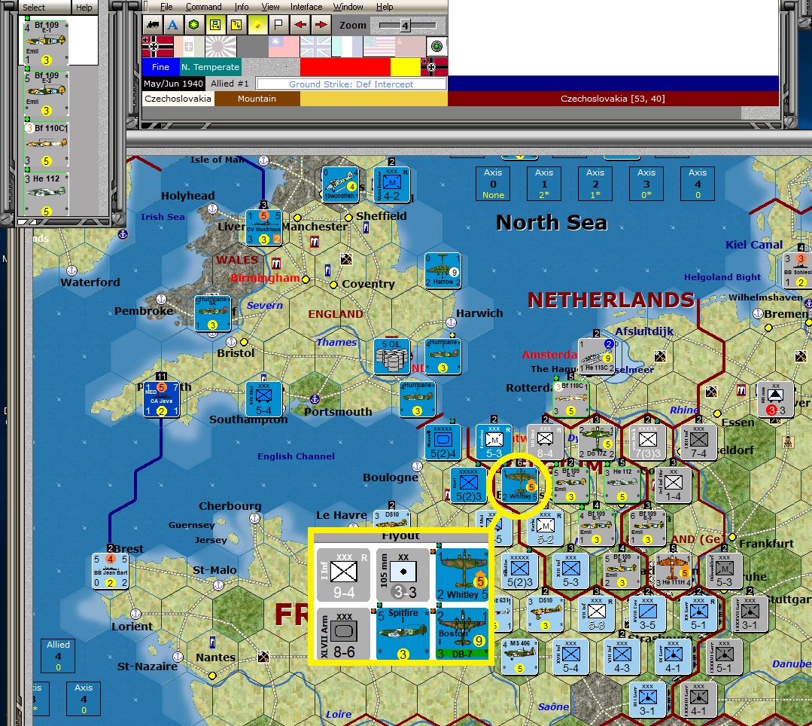The width and height of the screenshot is (812, 726).
Task: Click the red initiative bar
Action: pyautogui.click(x=345, y=67)
